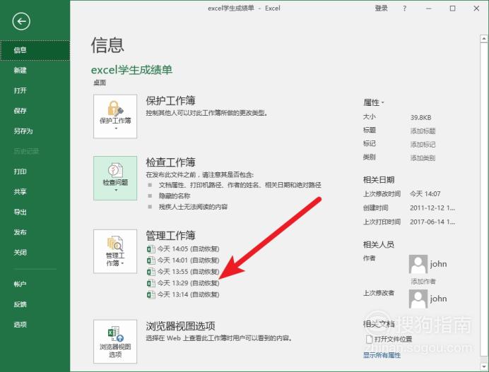
Task: Open Browser View Options (浏览器视图选项) button
Action: (x=115, y=342)
